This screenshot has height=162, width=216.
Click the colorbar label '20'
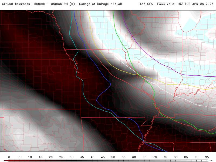[x=51, y=157]
